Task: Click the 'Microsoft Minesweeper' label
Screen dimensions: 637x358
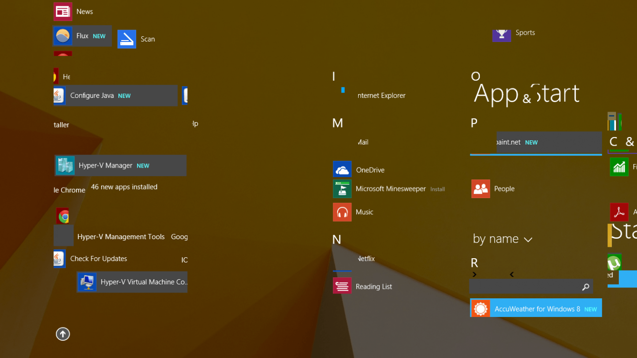Action: point(391,189)
